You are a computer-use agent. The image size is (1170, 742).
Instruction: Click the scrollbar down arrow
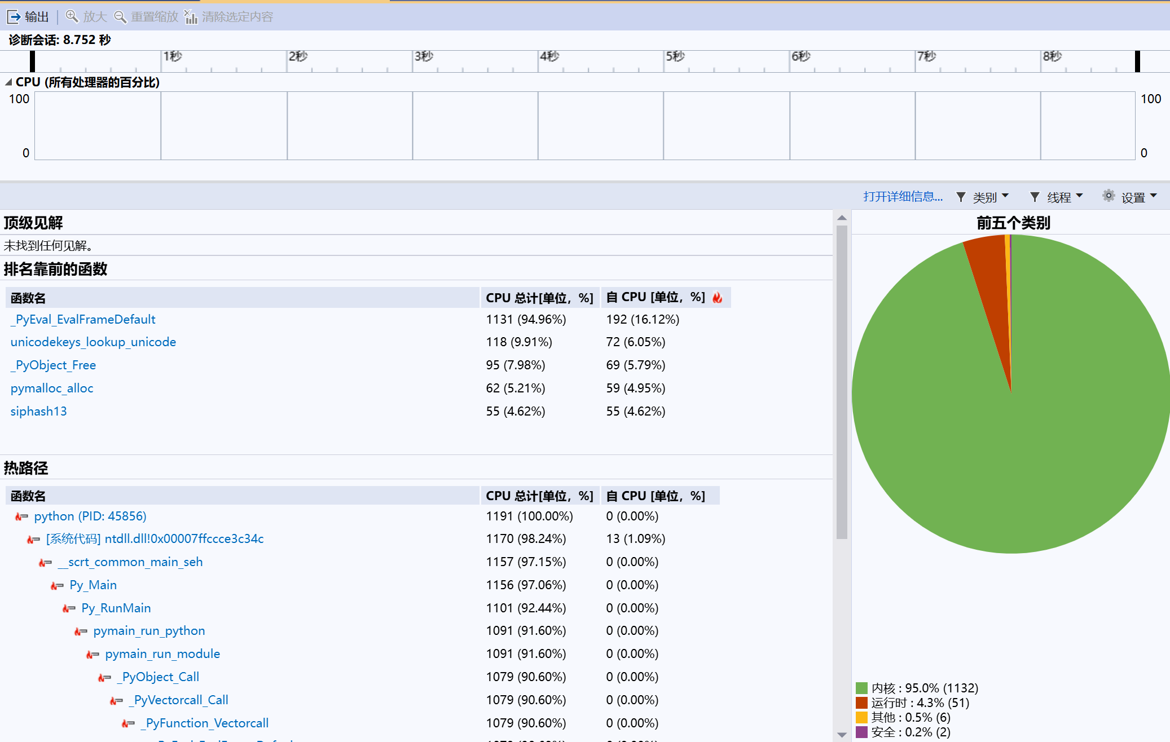pyautogui.click(x=842, y=735)
